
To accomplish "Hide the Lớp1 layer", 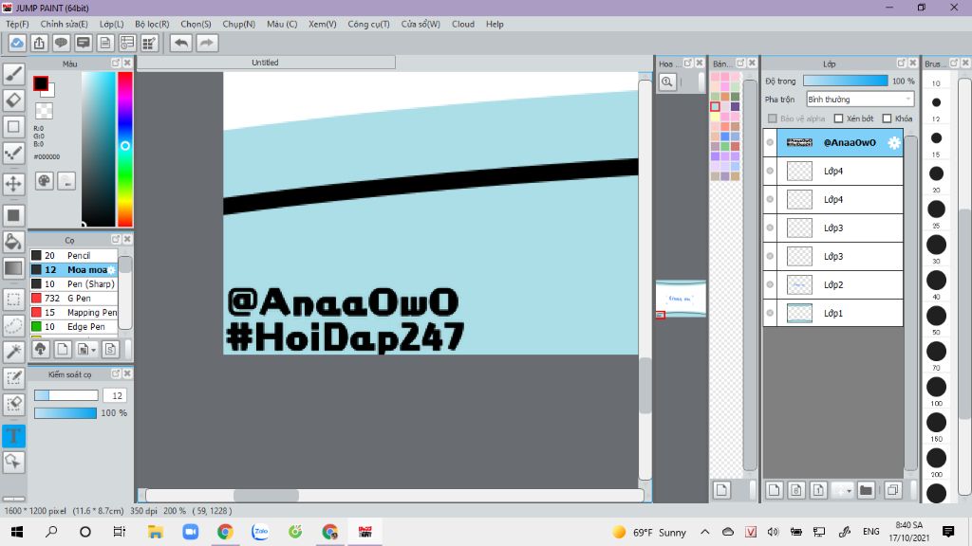I will [x=770, y=313].
